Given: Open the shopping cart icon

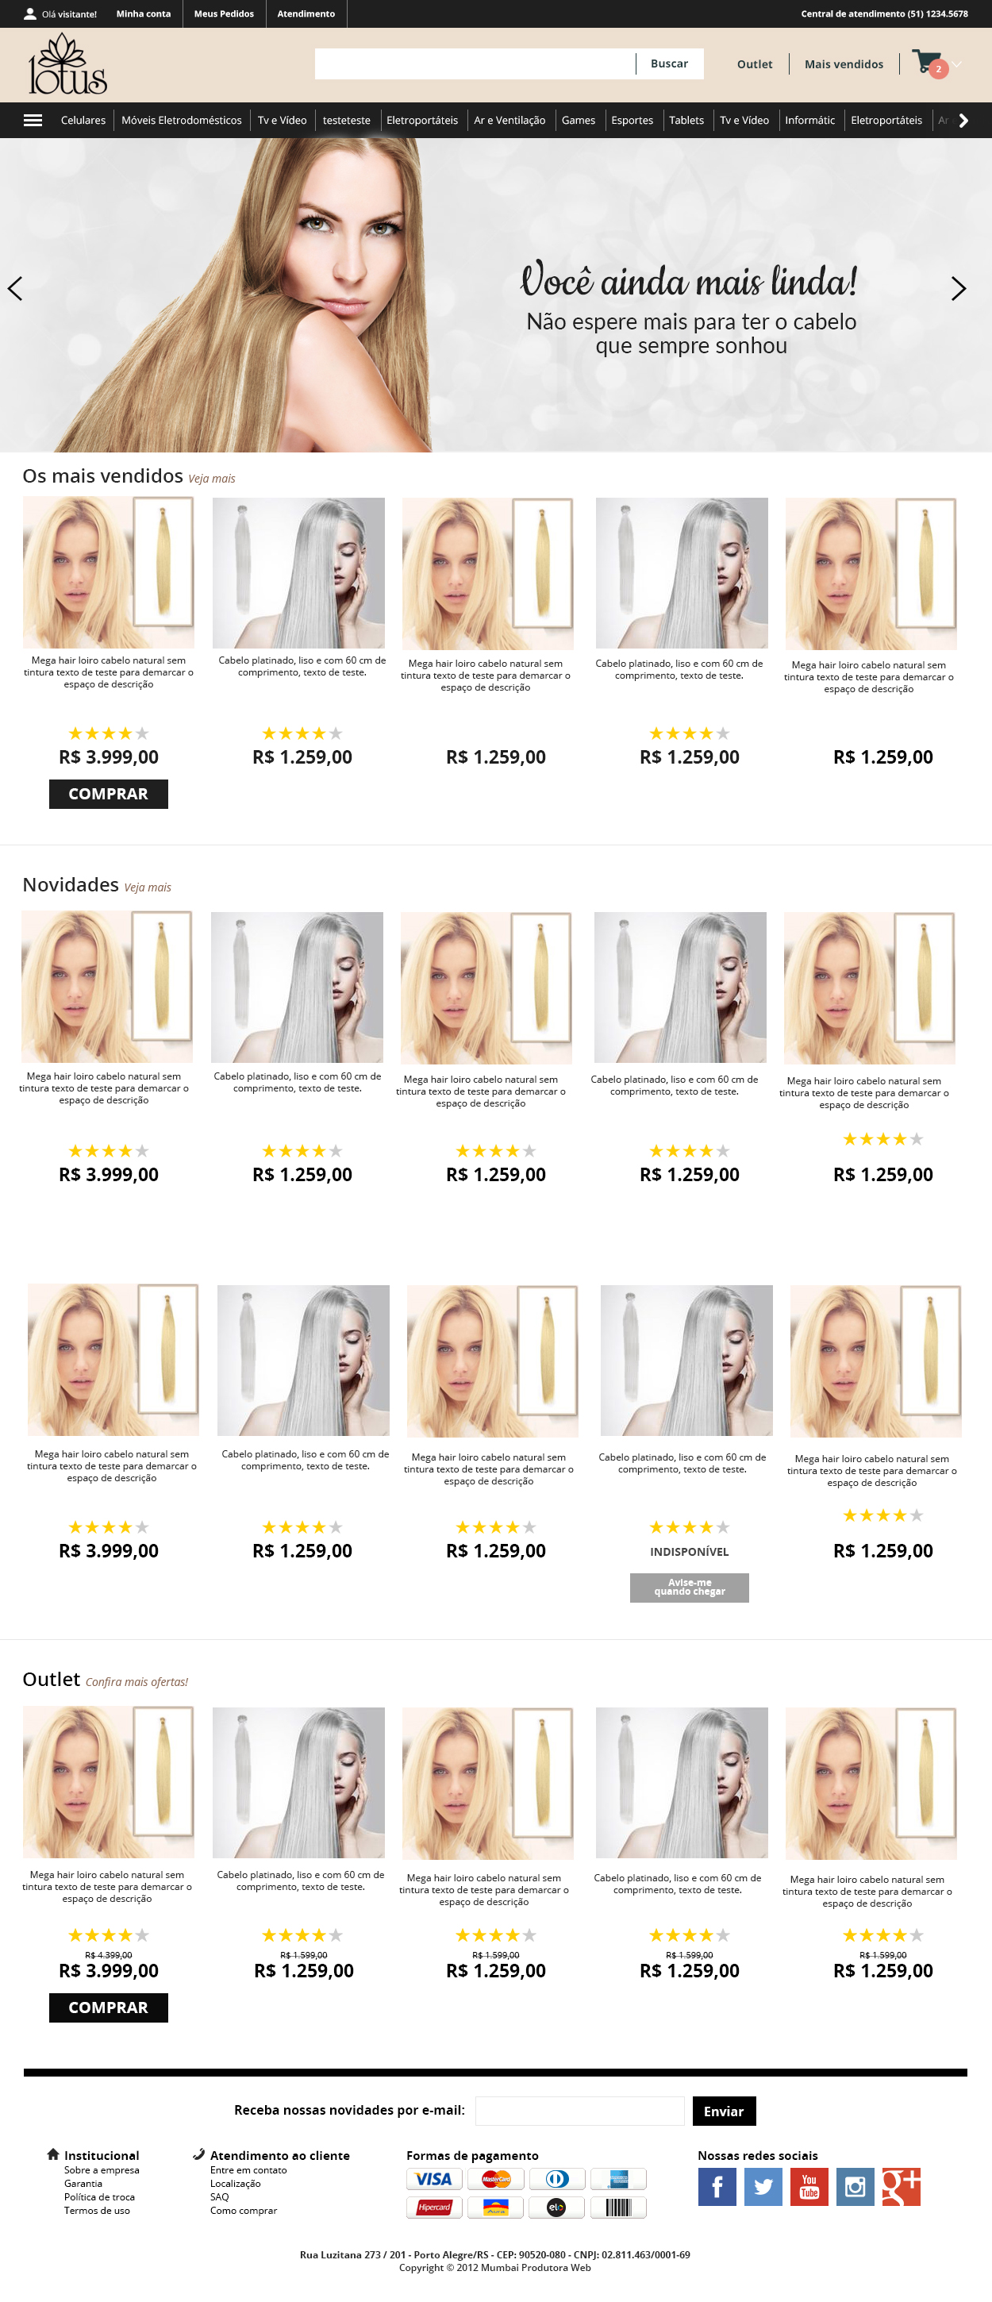Looking at the screenshot, I should [x=929, y=63].
